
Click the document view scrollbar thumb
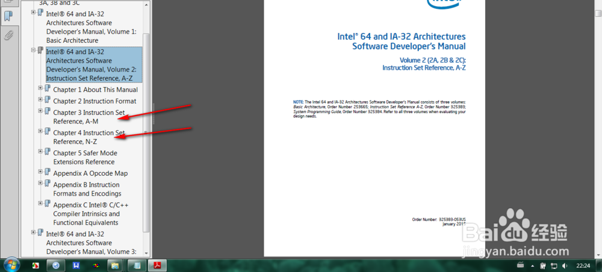598,13
